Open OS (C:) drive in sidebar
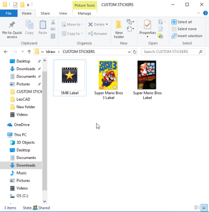The height and width of the screenshot is (212, 209). click(19, 196)
